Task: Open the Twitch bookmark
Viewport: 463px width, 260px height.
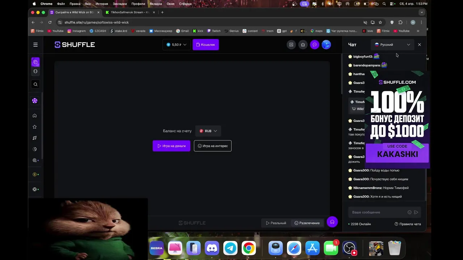Action: pyautogui.click(x=214, y=31)
